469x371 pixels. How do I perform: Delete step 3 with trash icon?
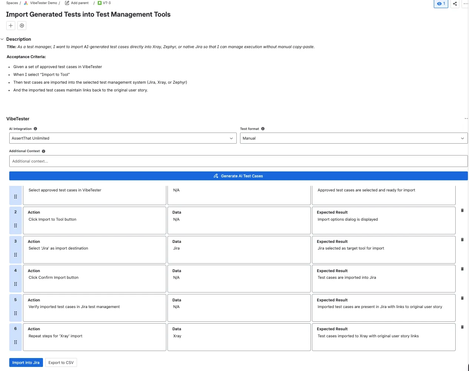pyautogui.click(x=462, y=240)
